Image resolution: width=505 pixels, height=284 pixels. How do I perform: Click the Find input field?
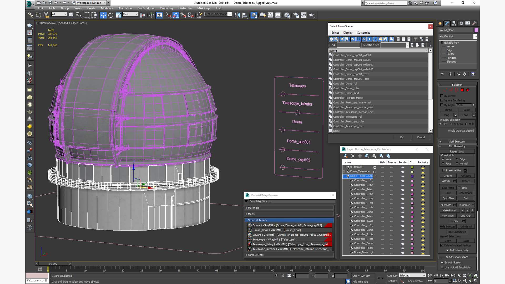point(348,45)
